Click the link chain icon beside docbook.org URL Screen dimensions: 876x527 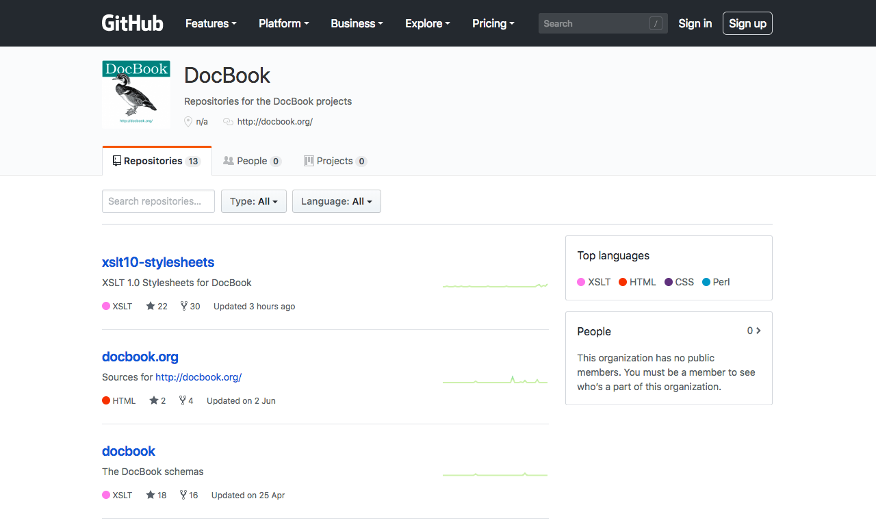pyautogui.click(x=229, y=122)
